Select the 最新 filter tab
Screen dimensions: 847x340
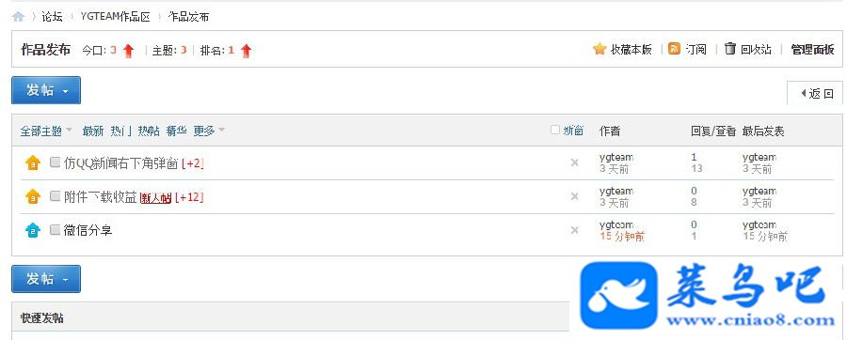[93, 131]
